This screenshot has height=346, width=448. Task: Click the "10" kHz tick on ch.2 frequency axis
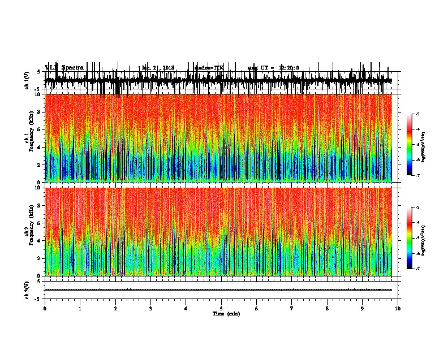(x=38, y=188)
